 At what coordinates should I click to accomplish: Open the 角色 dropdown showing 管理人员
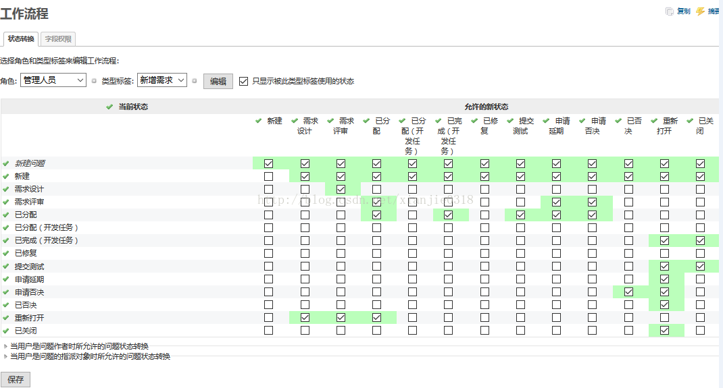pyautogui.click(x=53, y=80)
